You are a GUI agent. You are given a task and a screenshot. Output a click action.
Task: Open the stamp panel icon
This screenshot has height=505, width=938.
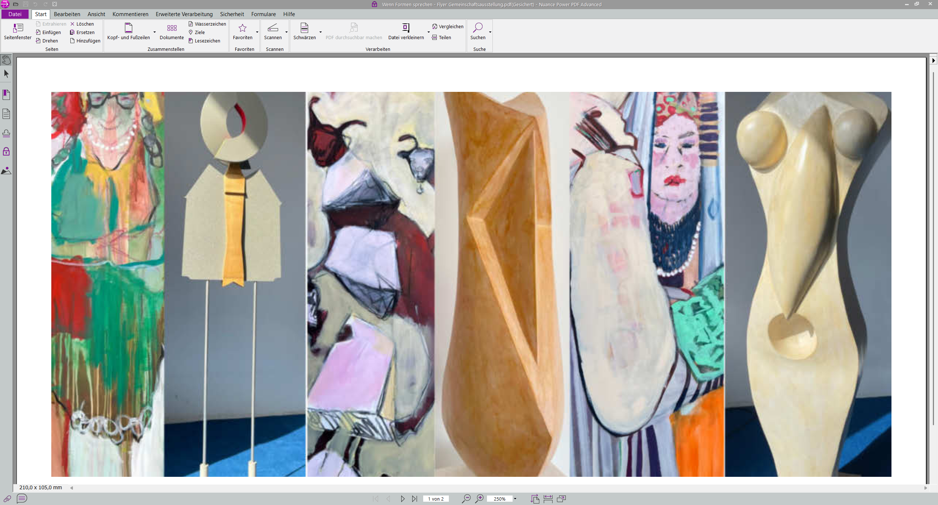(6, 133)
